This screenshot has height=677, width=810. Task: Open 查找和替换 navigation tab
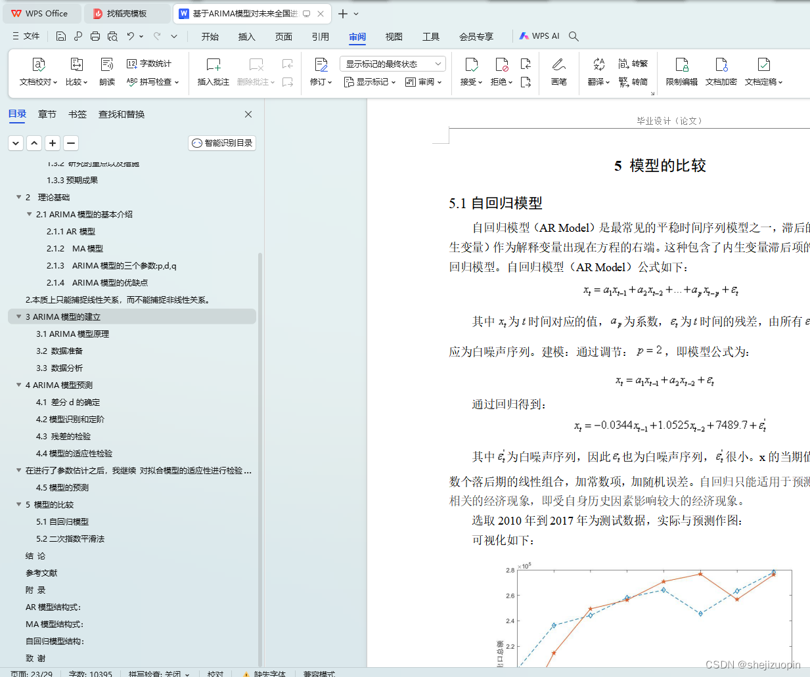tap(122, 114)
